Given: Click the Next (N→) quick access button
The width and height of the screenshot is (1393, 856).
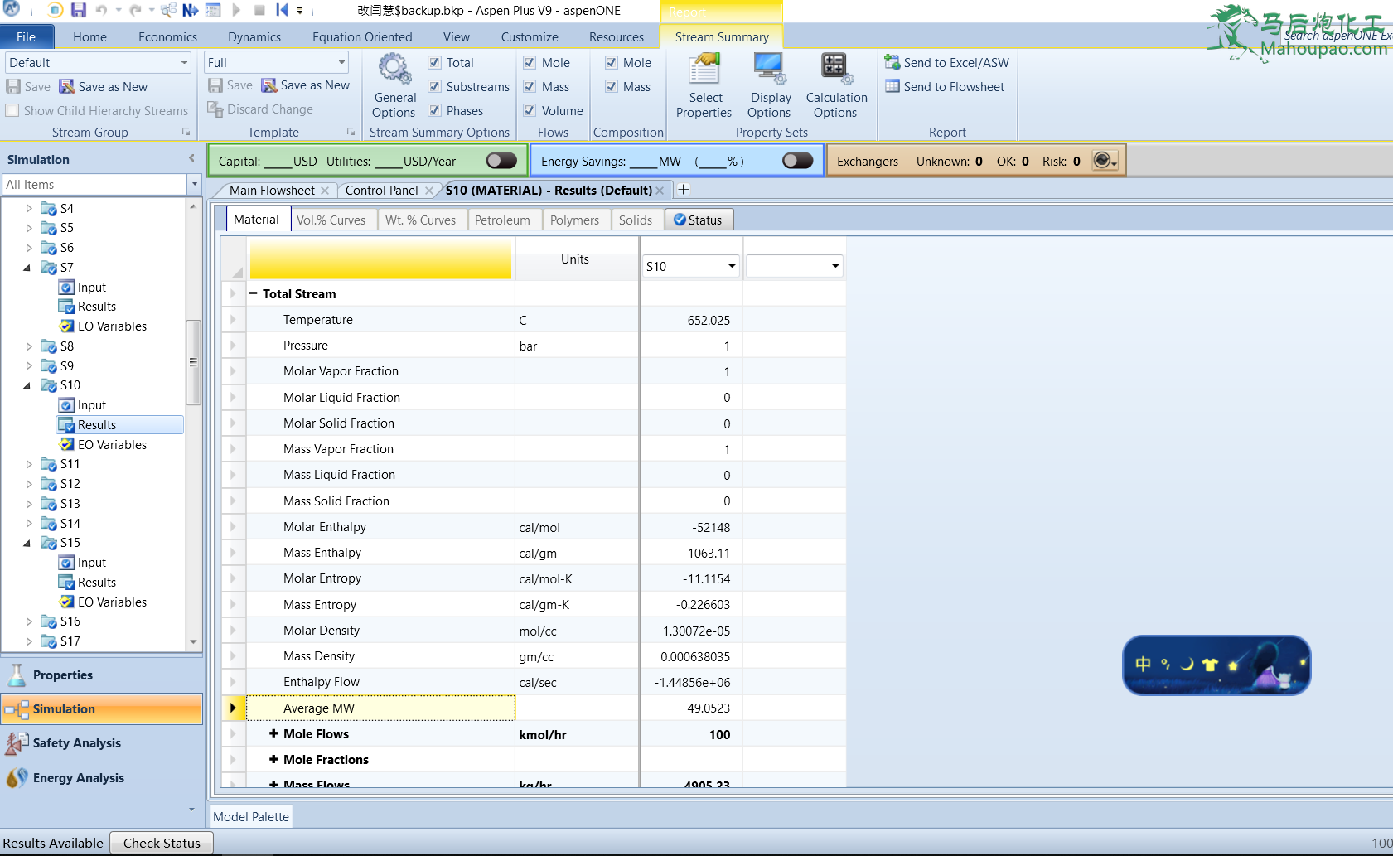Looking at the screenshot, I should click(x=191, y=10).
